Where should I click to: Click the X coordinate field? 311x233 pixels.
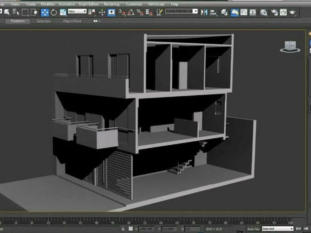point(146,229)
